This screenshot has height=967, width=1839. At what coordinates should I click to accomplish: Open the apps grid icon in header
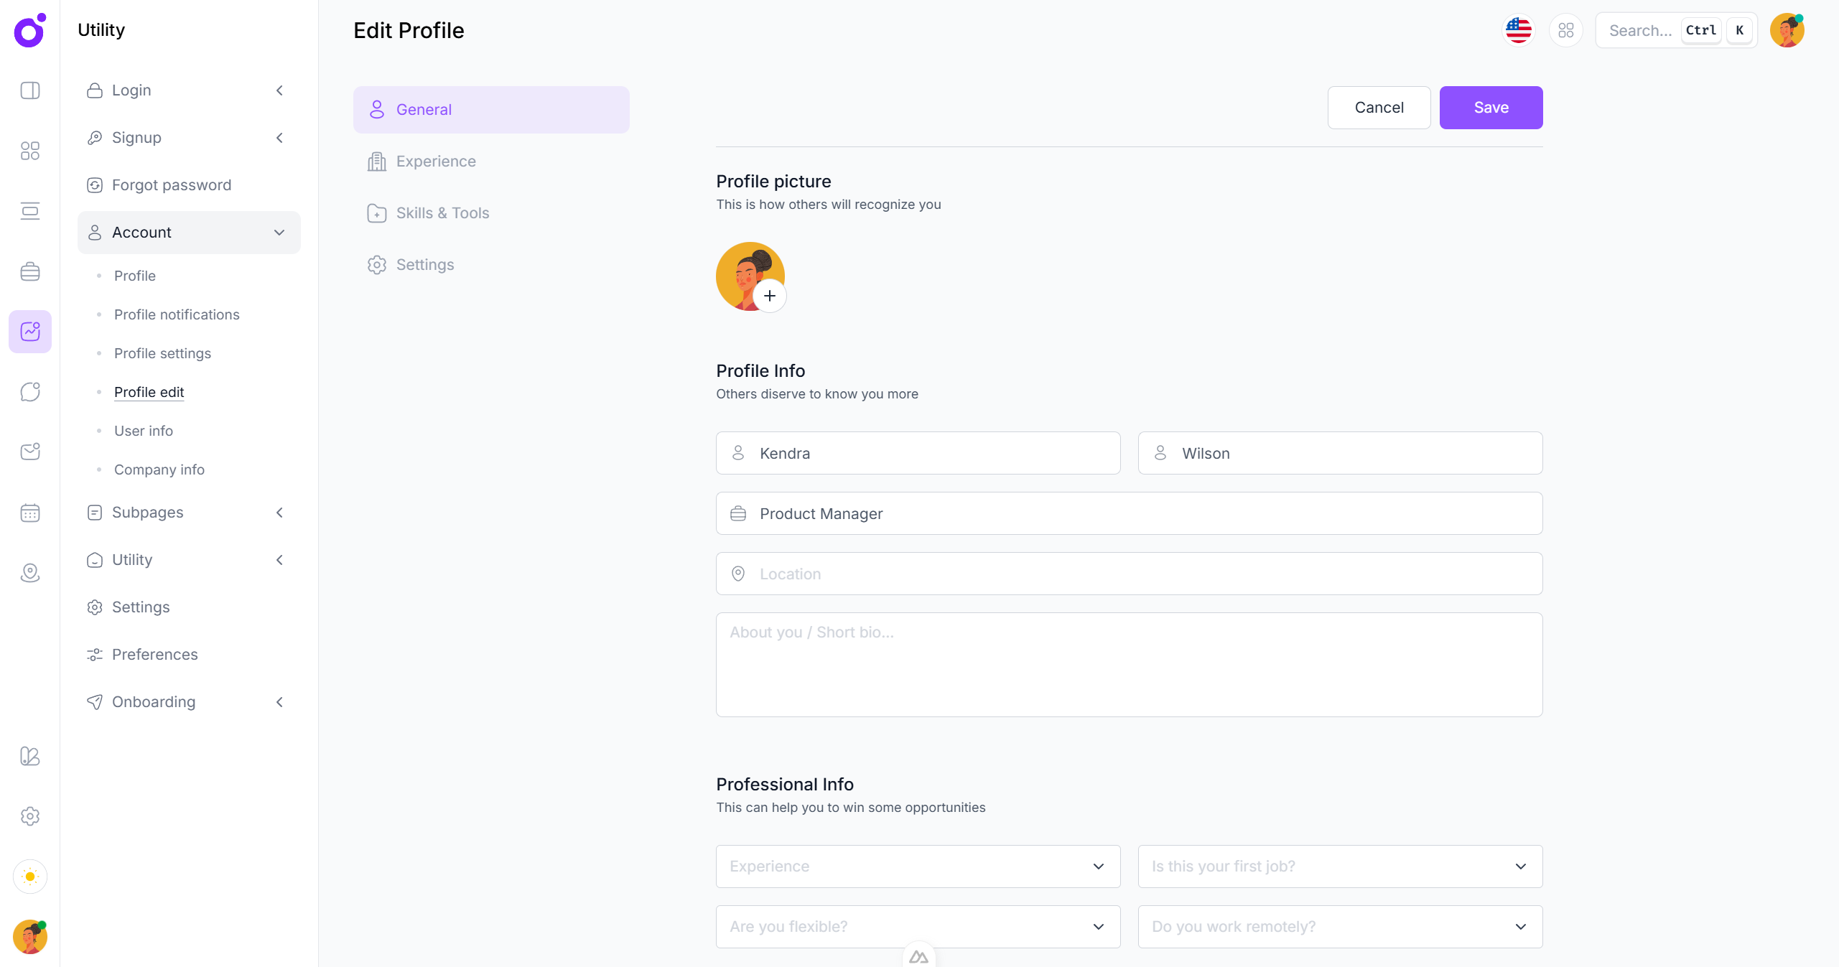click(x=1565, y=30)
